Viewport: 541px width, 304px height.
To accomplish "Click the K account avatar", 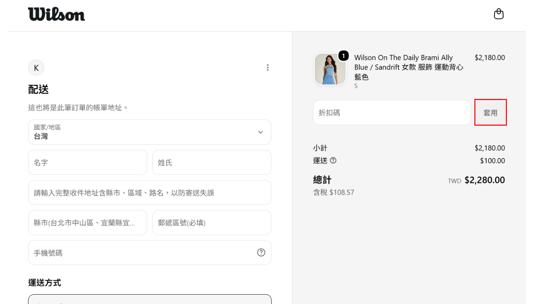I will tap(36, 68).
